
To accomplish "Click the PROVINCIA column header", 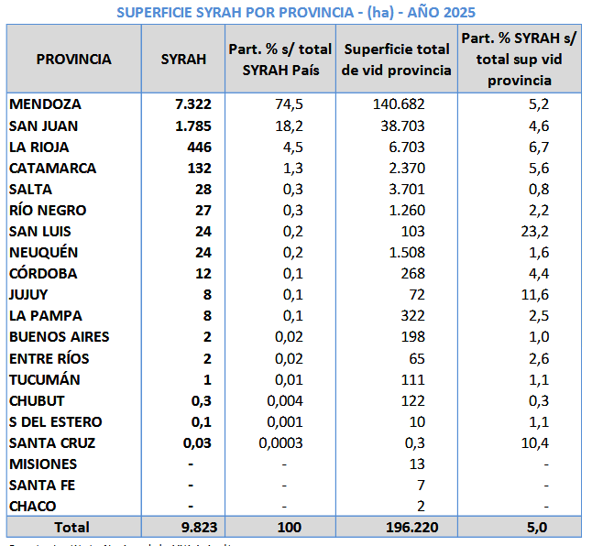I will pyautogui.click(x=74, y=59).
